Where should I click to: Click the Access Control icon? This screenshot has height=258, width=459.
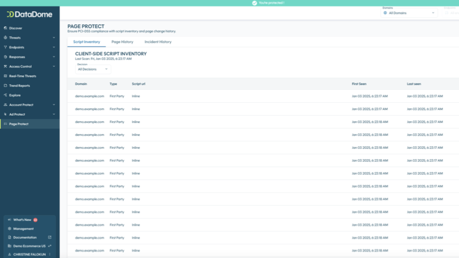pos(5,66)
